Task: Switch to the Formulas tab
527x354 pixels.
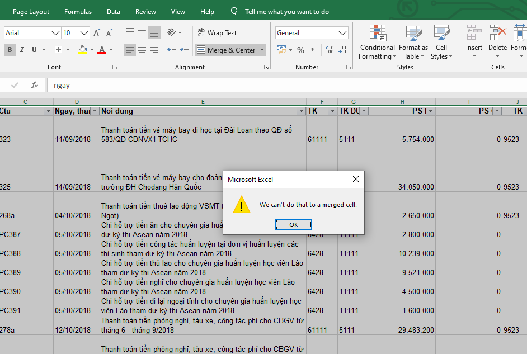Action: pyautogui.click(x=78, y=12)
